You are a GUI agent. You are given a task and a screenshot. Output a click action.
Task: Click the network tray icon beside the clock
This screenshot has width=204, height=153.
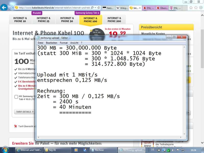click(183, 150)
